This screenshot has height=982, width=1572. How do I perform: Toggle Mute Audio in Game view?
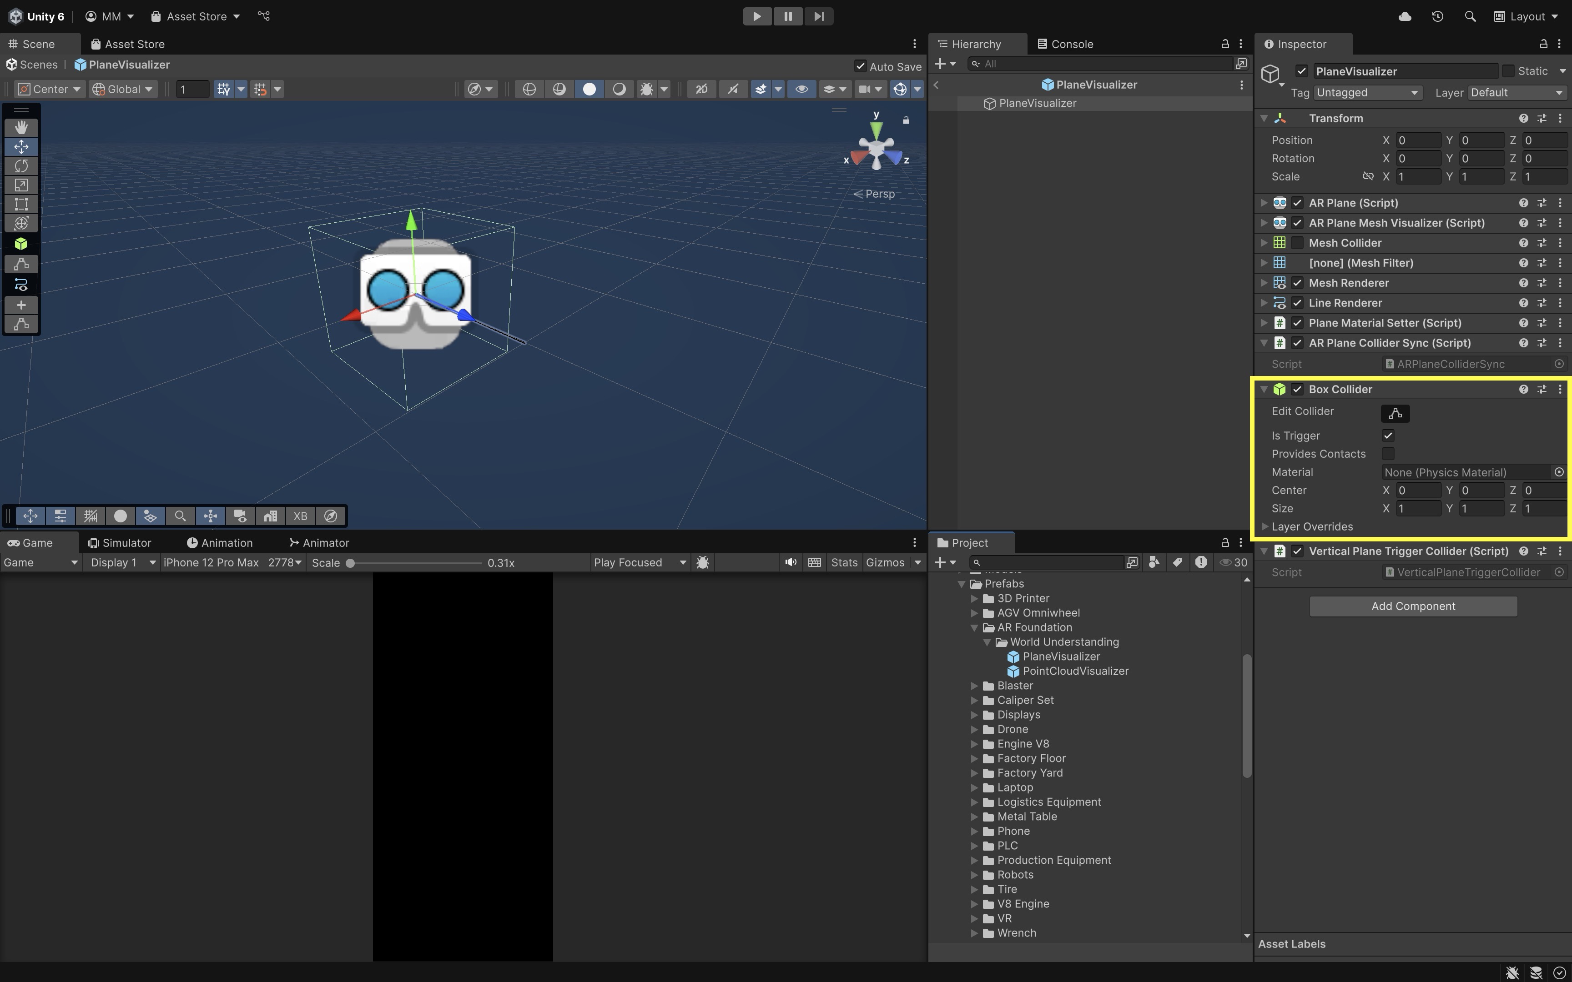click(x=790, y=562)
